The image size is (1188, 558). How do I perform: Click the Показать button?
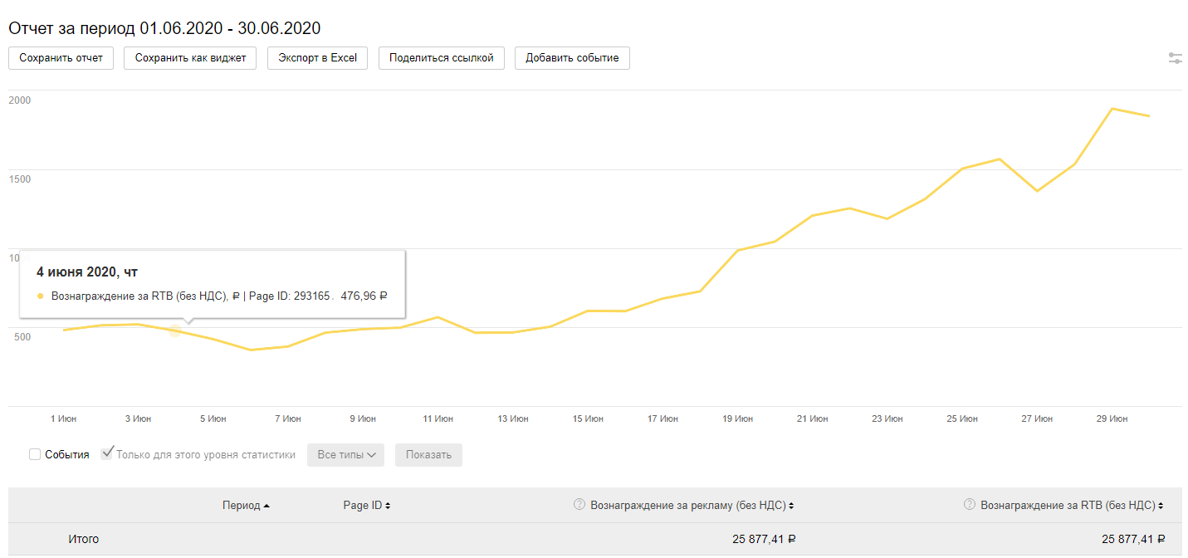[428, 455]
